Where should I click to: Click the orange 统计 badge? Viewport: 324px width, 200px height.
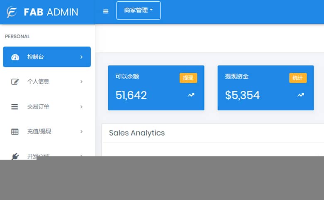pyautogui.click(x=298, y=78)
